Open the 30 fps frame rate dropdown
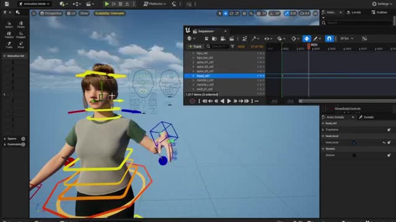 (346, 38)
